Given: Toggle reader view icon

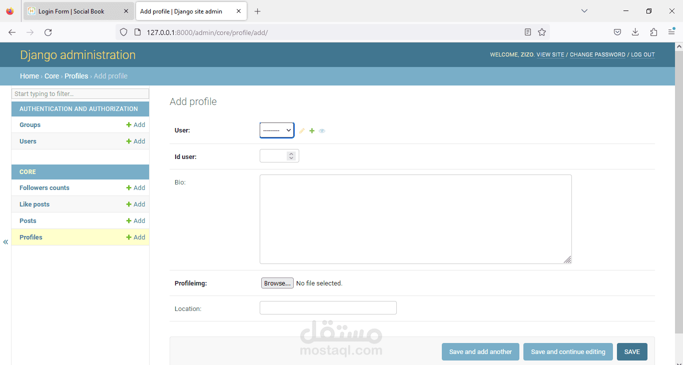Looking at the screenshot, I should [528, 32].
